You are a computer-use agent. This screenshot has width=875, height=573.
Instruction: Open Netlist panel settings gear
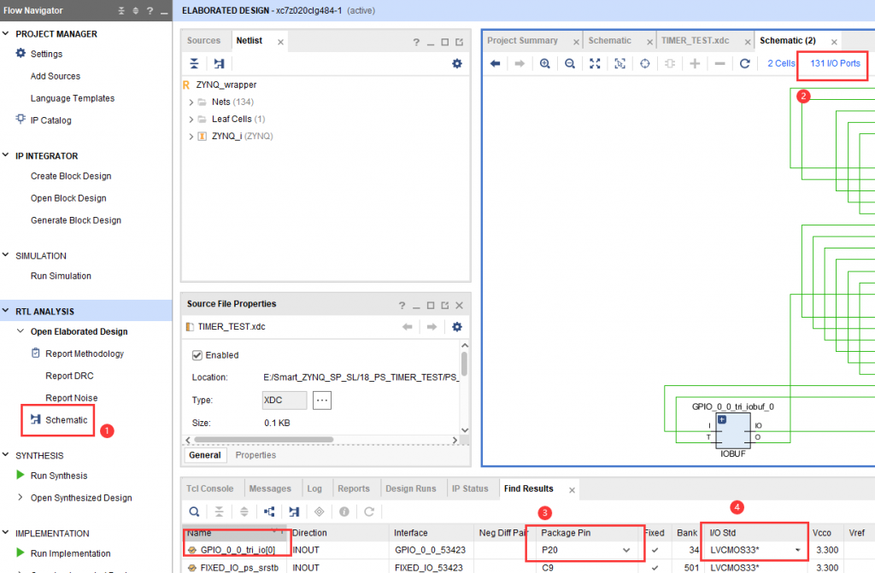pos(456,64)
